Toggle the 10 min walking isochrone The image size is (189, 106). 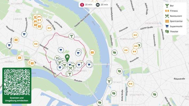click(x=86, y=5)
